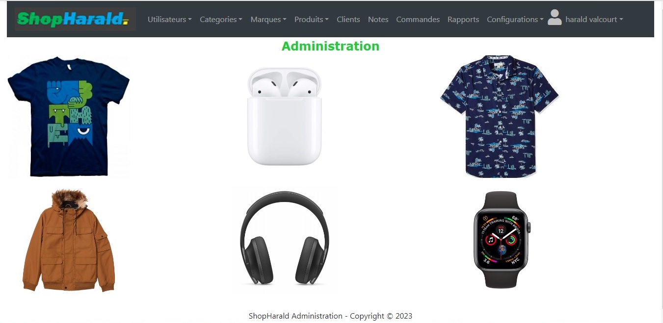Click the green Administration heading
Viewport: 663px width, 323px height.
pyautogui.click(x=330, y=46)
